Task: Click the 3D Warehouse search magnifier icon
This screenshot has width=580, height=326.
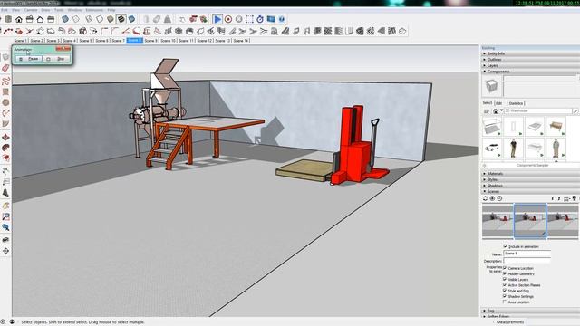Action: 575,110
